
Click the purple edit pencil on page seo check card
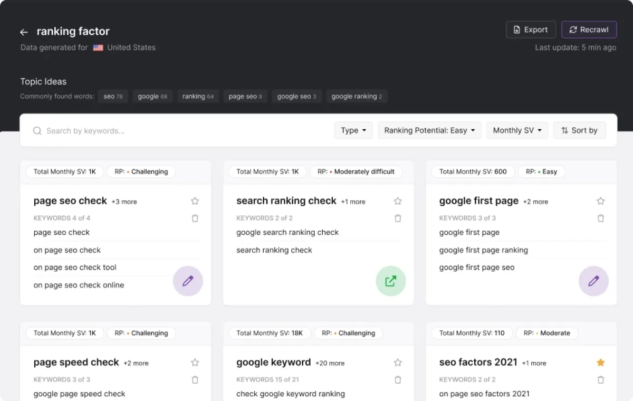click(x=188, y=281)
